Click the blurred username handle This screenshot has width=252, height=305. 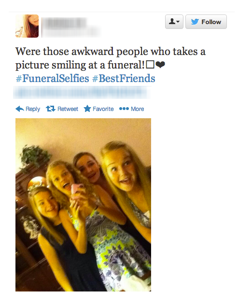coord(71,32)
